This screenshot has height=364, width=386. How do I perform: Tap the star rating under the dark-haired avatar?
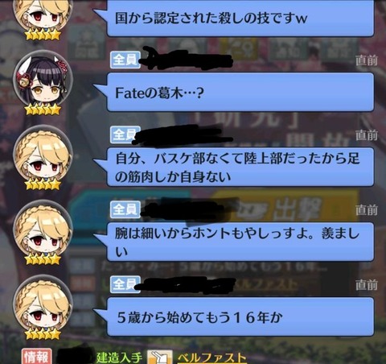[43, 110]
